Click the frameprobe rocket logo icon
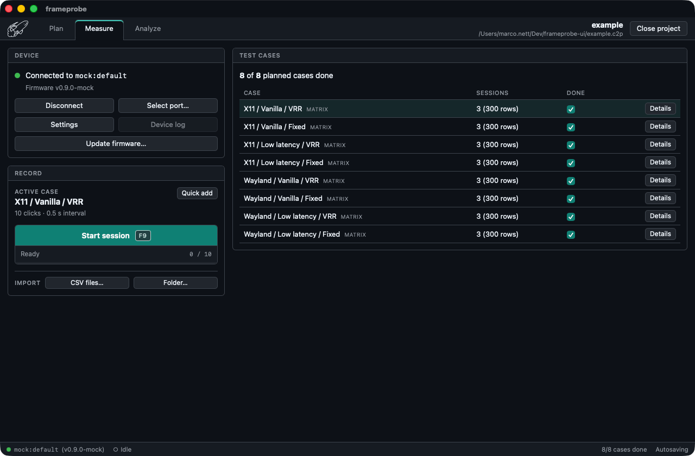The image size is (695, 456). [x=18, y=29]
